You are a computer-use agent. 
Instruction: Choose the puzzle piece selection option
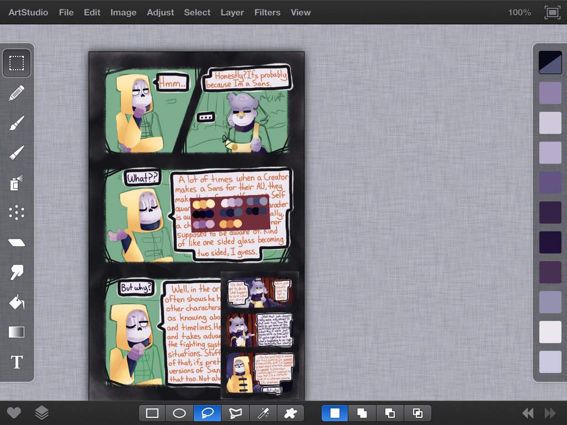coord(290,413)
